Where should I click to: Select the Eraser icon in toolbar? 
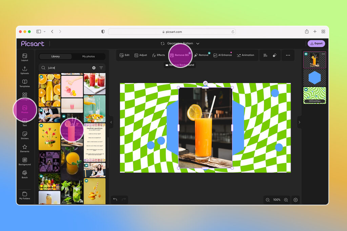point(274,55)
